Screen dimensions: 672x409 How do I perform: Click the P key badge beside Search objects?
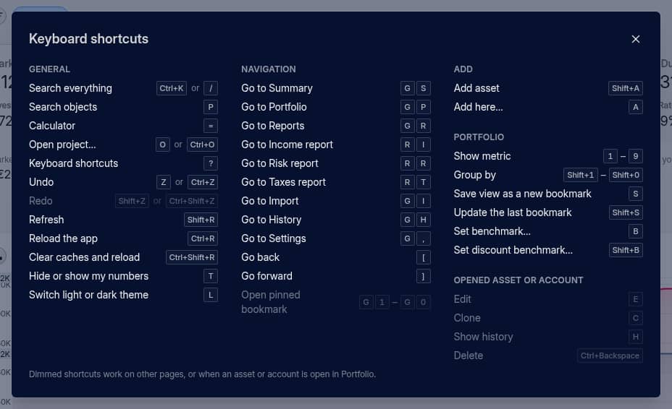point(211,107)
